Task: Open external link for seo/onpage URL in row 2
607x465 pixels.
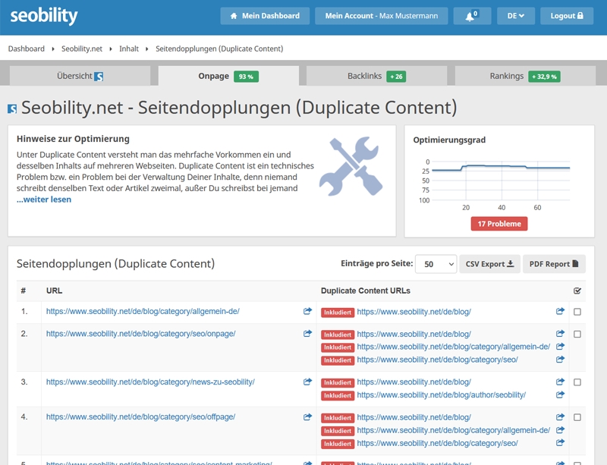Action: (x=307, y=333)
